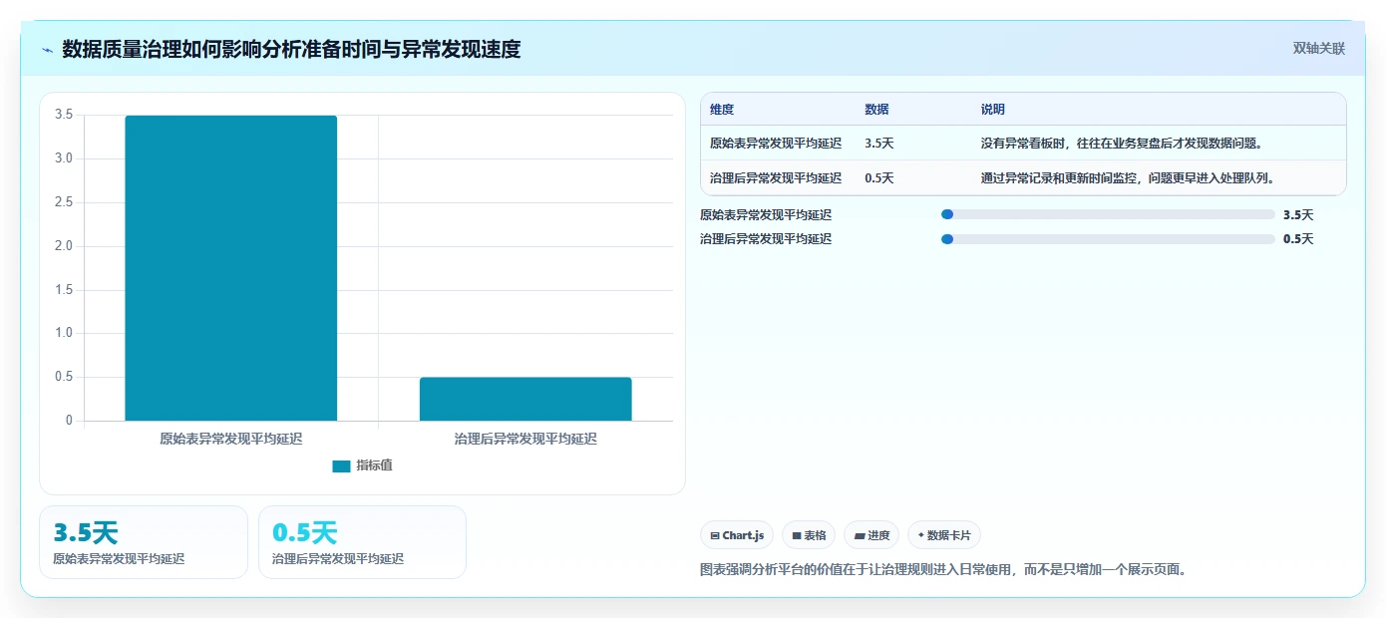Click the 3.5天 table cell
Screen dimensions: 1386x618
pyautogui.click(x=879, y=144)
